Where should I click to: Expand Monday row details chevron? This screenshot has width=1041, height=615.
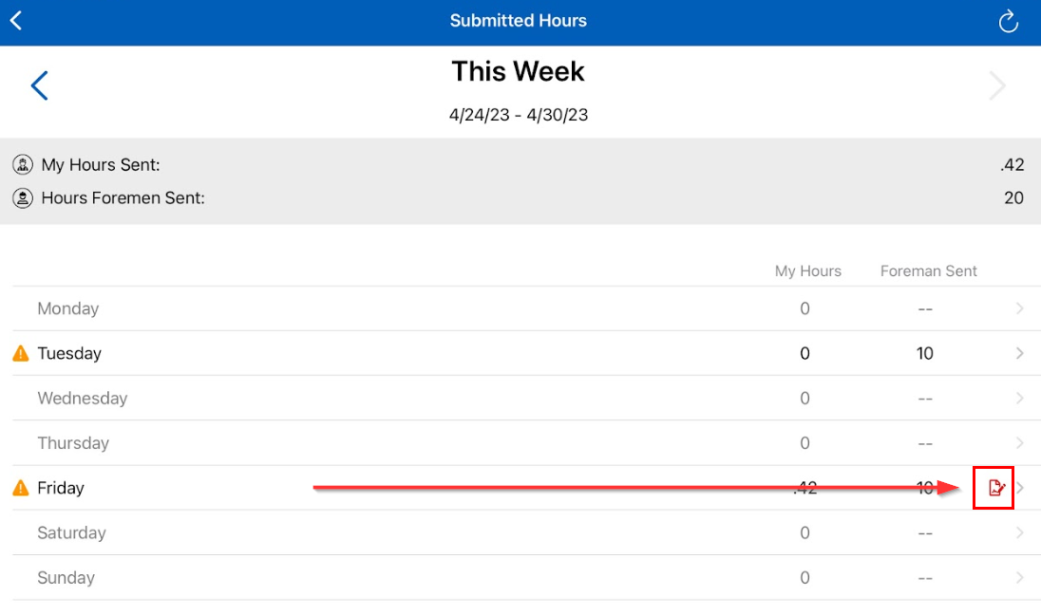pyautogui.click(x=1020, y=308)
